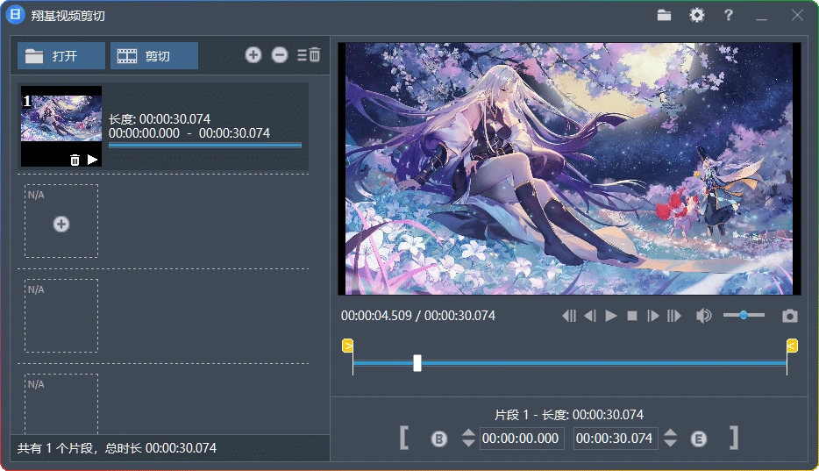The width and height of the screenshot is (819, 471).
Task: Set segment start with the left bracket
Action: tap(403, 438)
